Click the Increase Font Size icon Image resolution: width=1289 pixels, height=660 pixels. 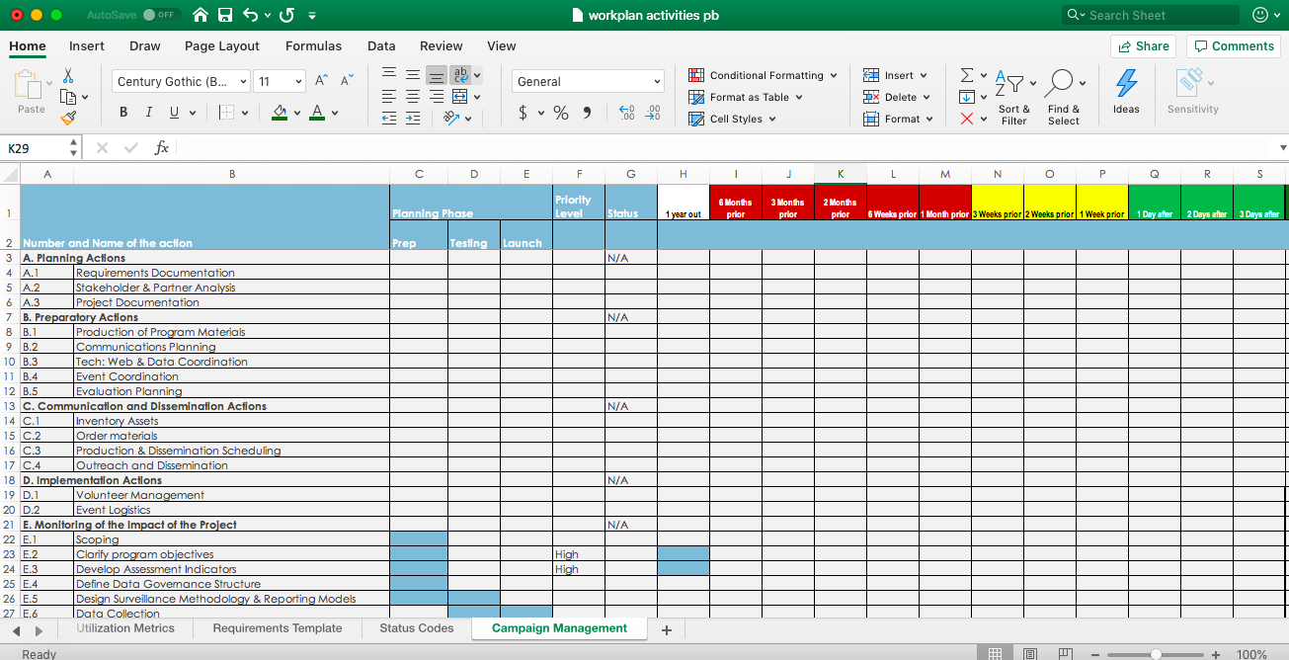322,81
